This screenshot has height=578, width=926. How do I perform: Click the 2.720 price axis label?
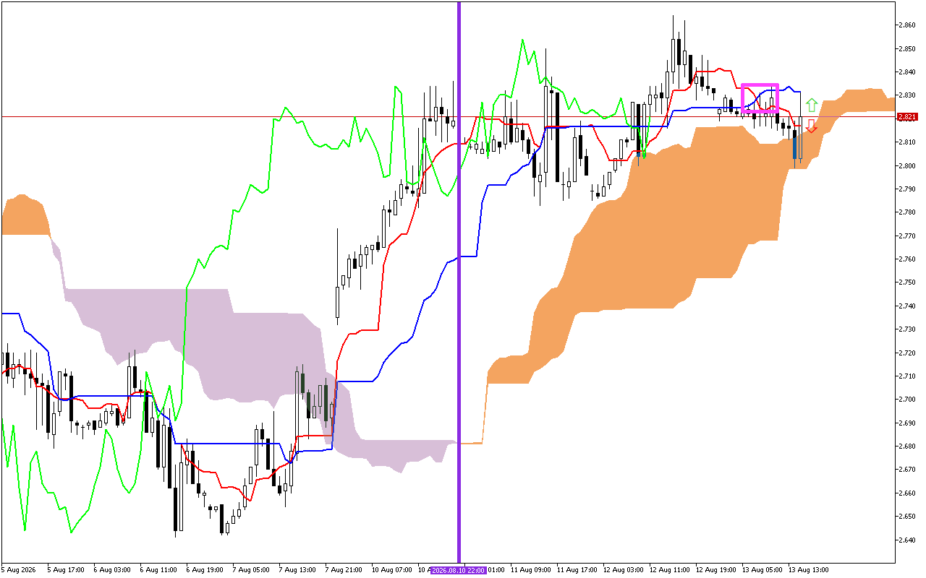click(906, 353)
